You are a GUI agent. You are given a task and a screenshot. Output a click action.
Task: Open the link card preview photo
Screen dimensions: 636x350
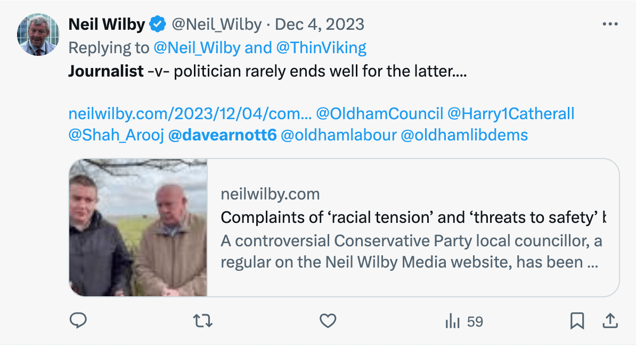[138, 227]
